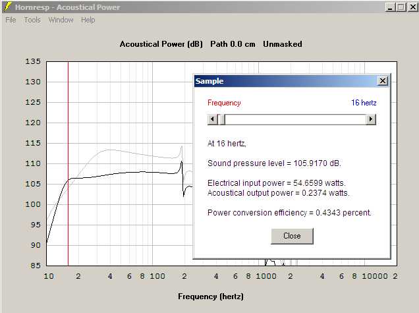The image size is (419, 313).
Task: Click "Sound pressure level = 105.9170 dB" text
Action: click(274, 163)
